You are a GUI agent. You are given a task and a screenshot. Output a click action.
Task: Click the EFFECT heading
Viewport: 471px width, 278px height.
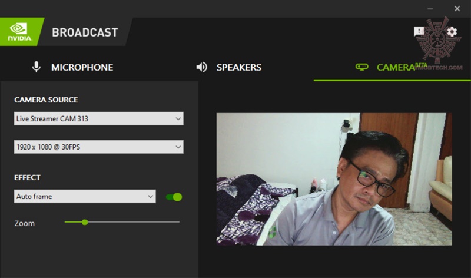click(x=27, y=178)
